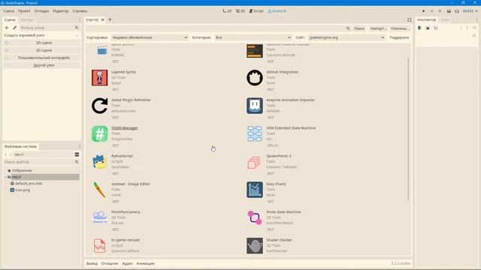Open the TODO Manager hash icon
The height and width of the screenshot is (270, 481).
point(100,133)
